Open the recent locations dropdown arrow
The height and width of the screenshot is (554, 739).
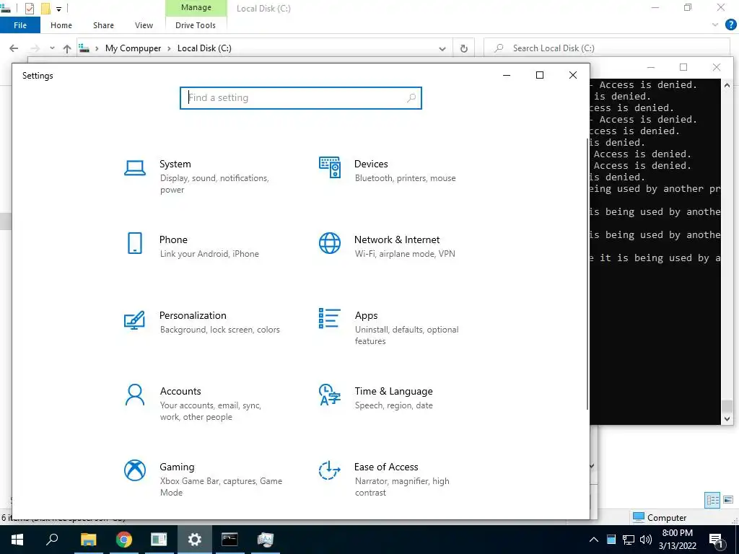(x=52, y=48)
